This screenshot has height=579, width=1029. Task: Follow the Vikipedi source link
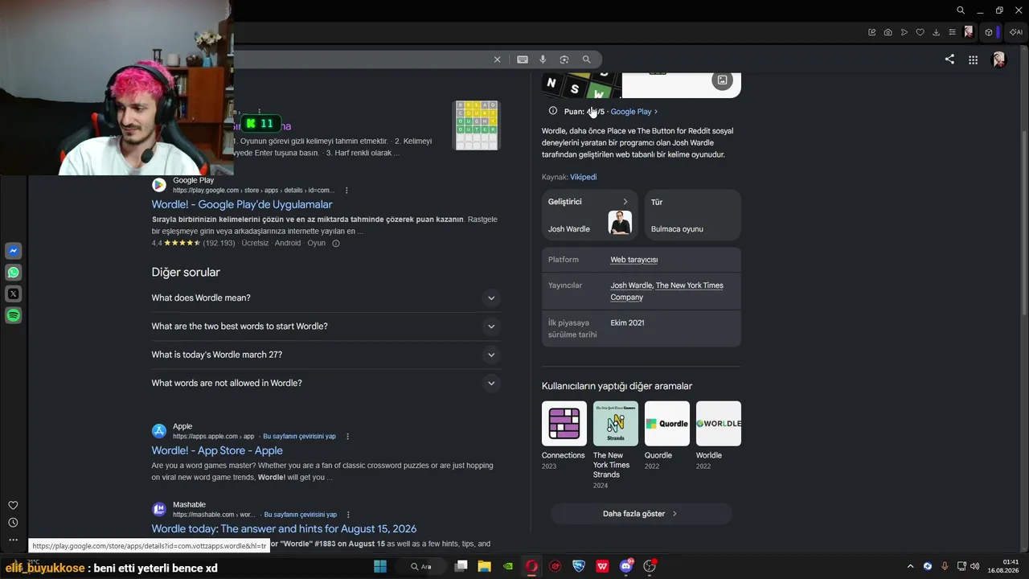pos(584,177)
